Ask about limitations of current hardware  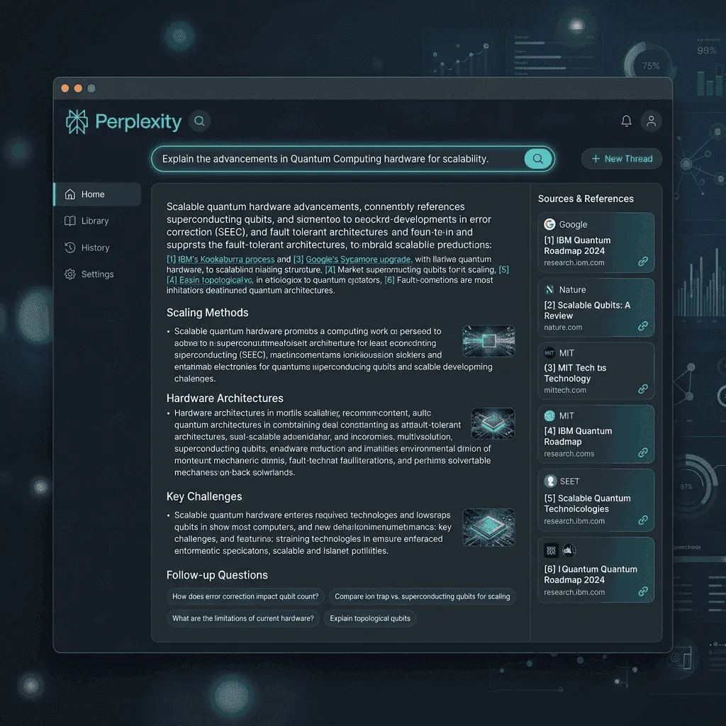point(243,618)
